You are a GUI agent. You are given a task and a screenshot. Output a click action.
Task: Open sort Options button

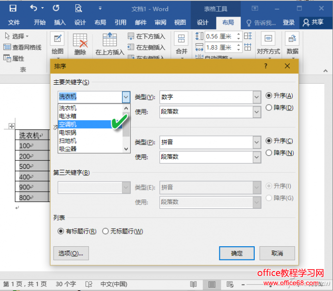click(71, 253)
